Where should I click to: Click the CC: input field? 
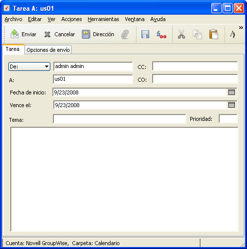tap(195, 66)
